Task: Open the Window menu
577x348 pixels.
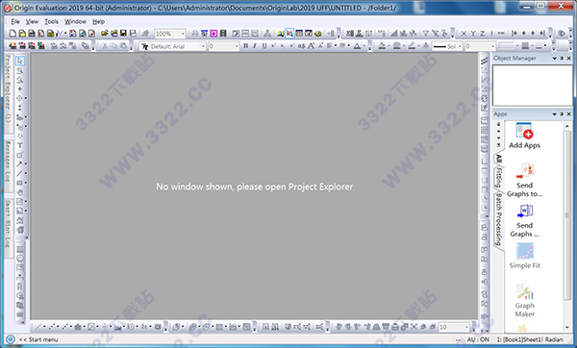Action: (x=75, y=21)
